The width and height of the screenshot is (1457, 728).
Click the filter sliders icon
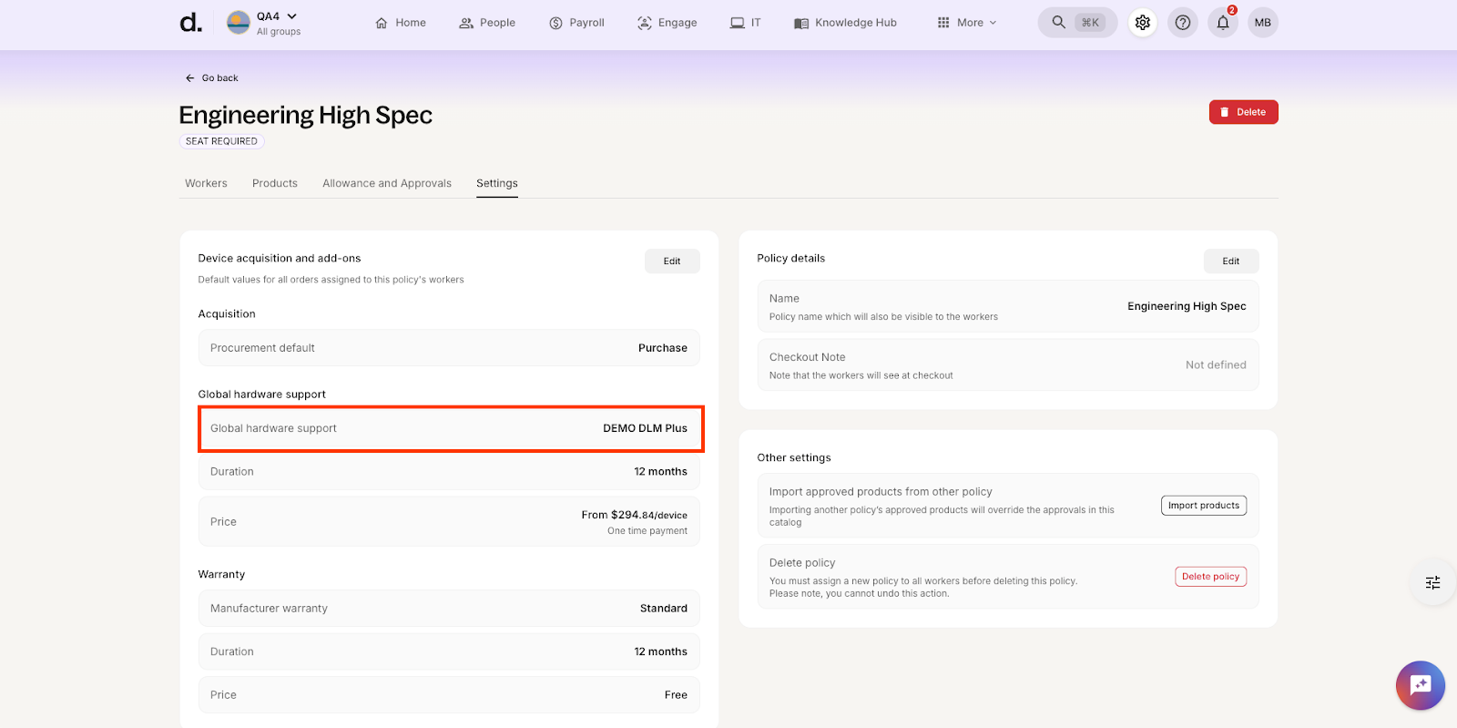(1432, 582)
